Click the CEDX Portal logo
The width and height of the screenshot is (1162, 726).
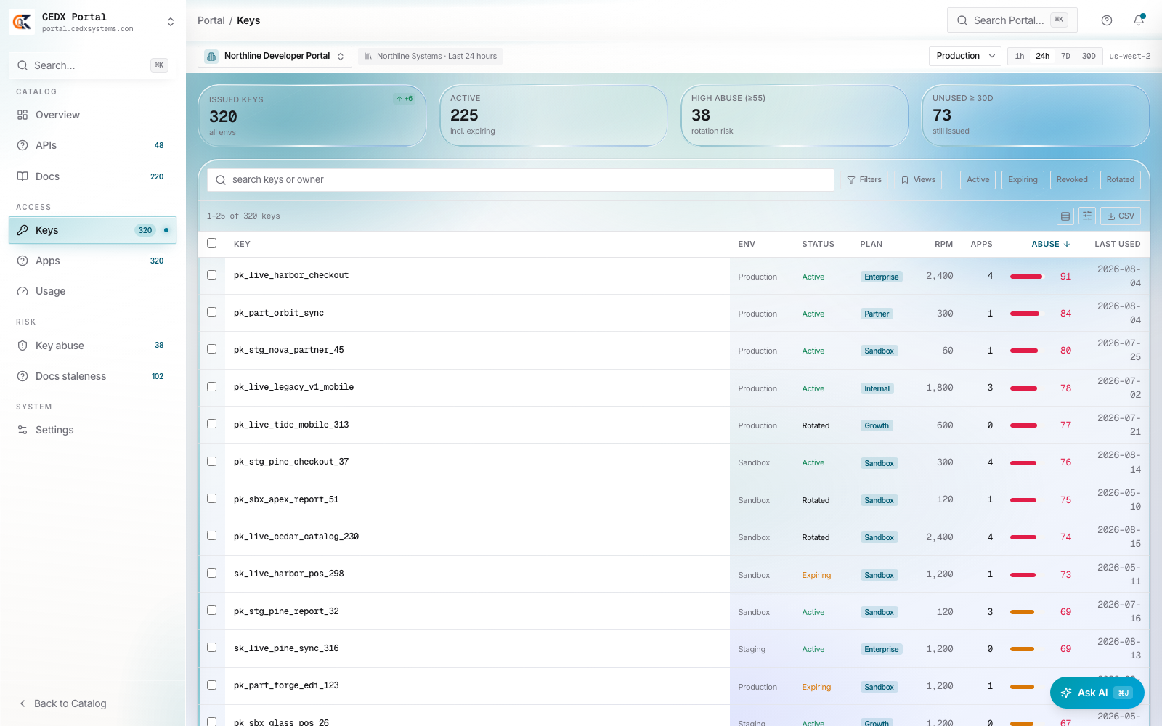tap(22, 22)
